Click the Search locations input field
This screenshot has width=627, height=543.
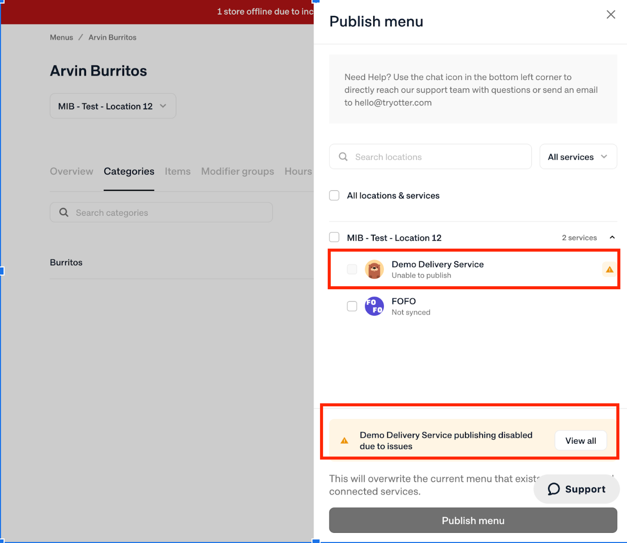coord(430,157)
